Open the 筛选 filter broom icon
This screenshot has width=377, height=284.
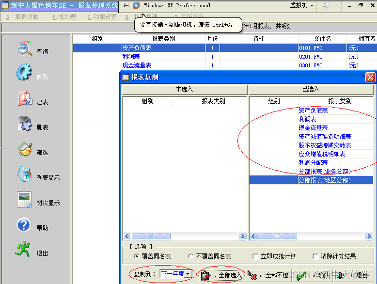(x=25, y=149)
